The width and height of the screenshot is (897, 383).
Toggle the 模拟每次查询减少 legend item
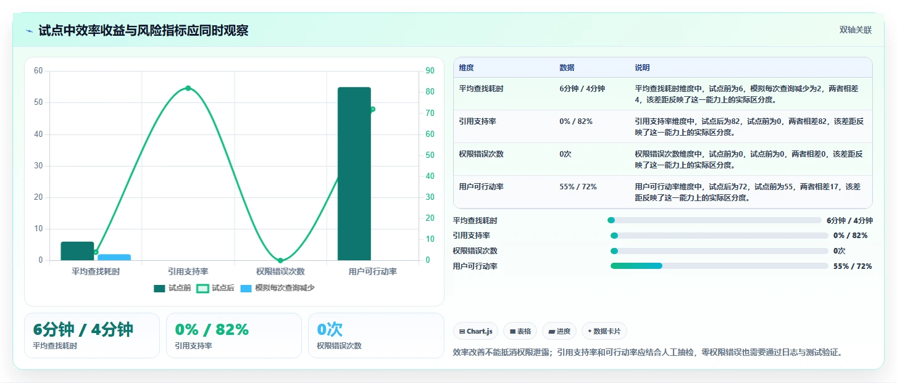click(277, 288)
